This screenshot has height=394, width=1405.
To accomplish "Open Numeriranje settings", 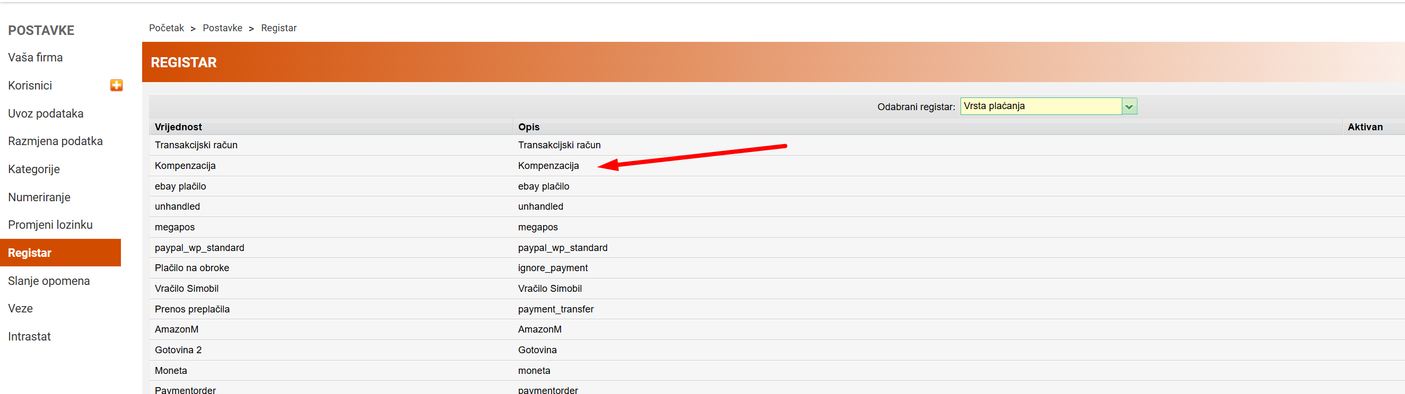I will 39,198.
